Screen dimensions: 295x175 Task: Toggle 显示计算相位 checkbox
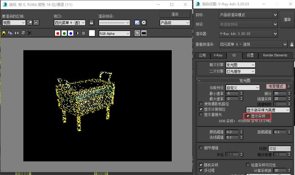201,109
